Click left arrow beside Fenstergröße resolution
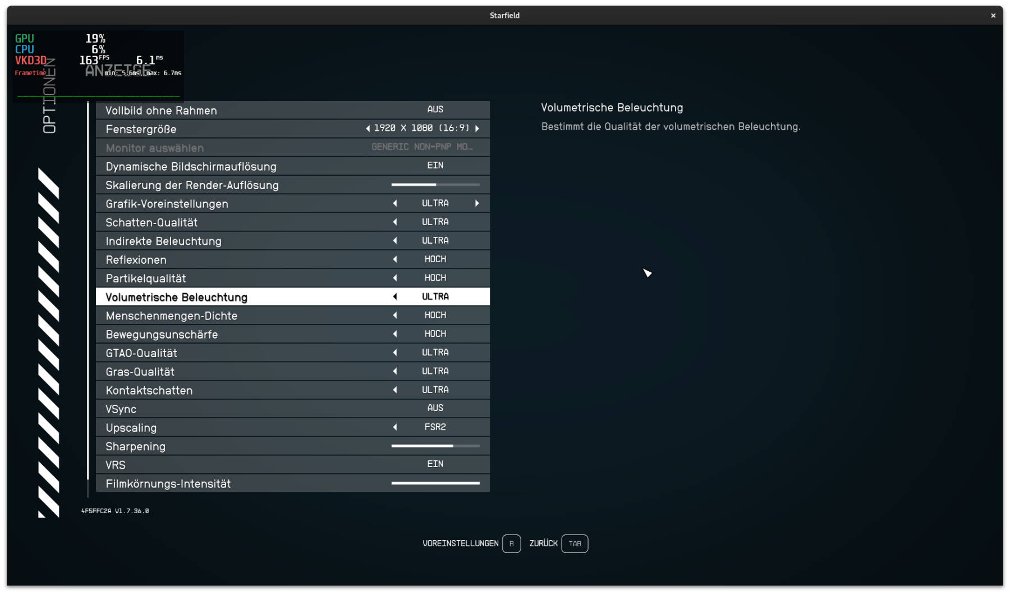Image resolution: width=1010 pixels, height=594 pixels. click(368, 129)
